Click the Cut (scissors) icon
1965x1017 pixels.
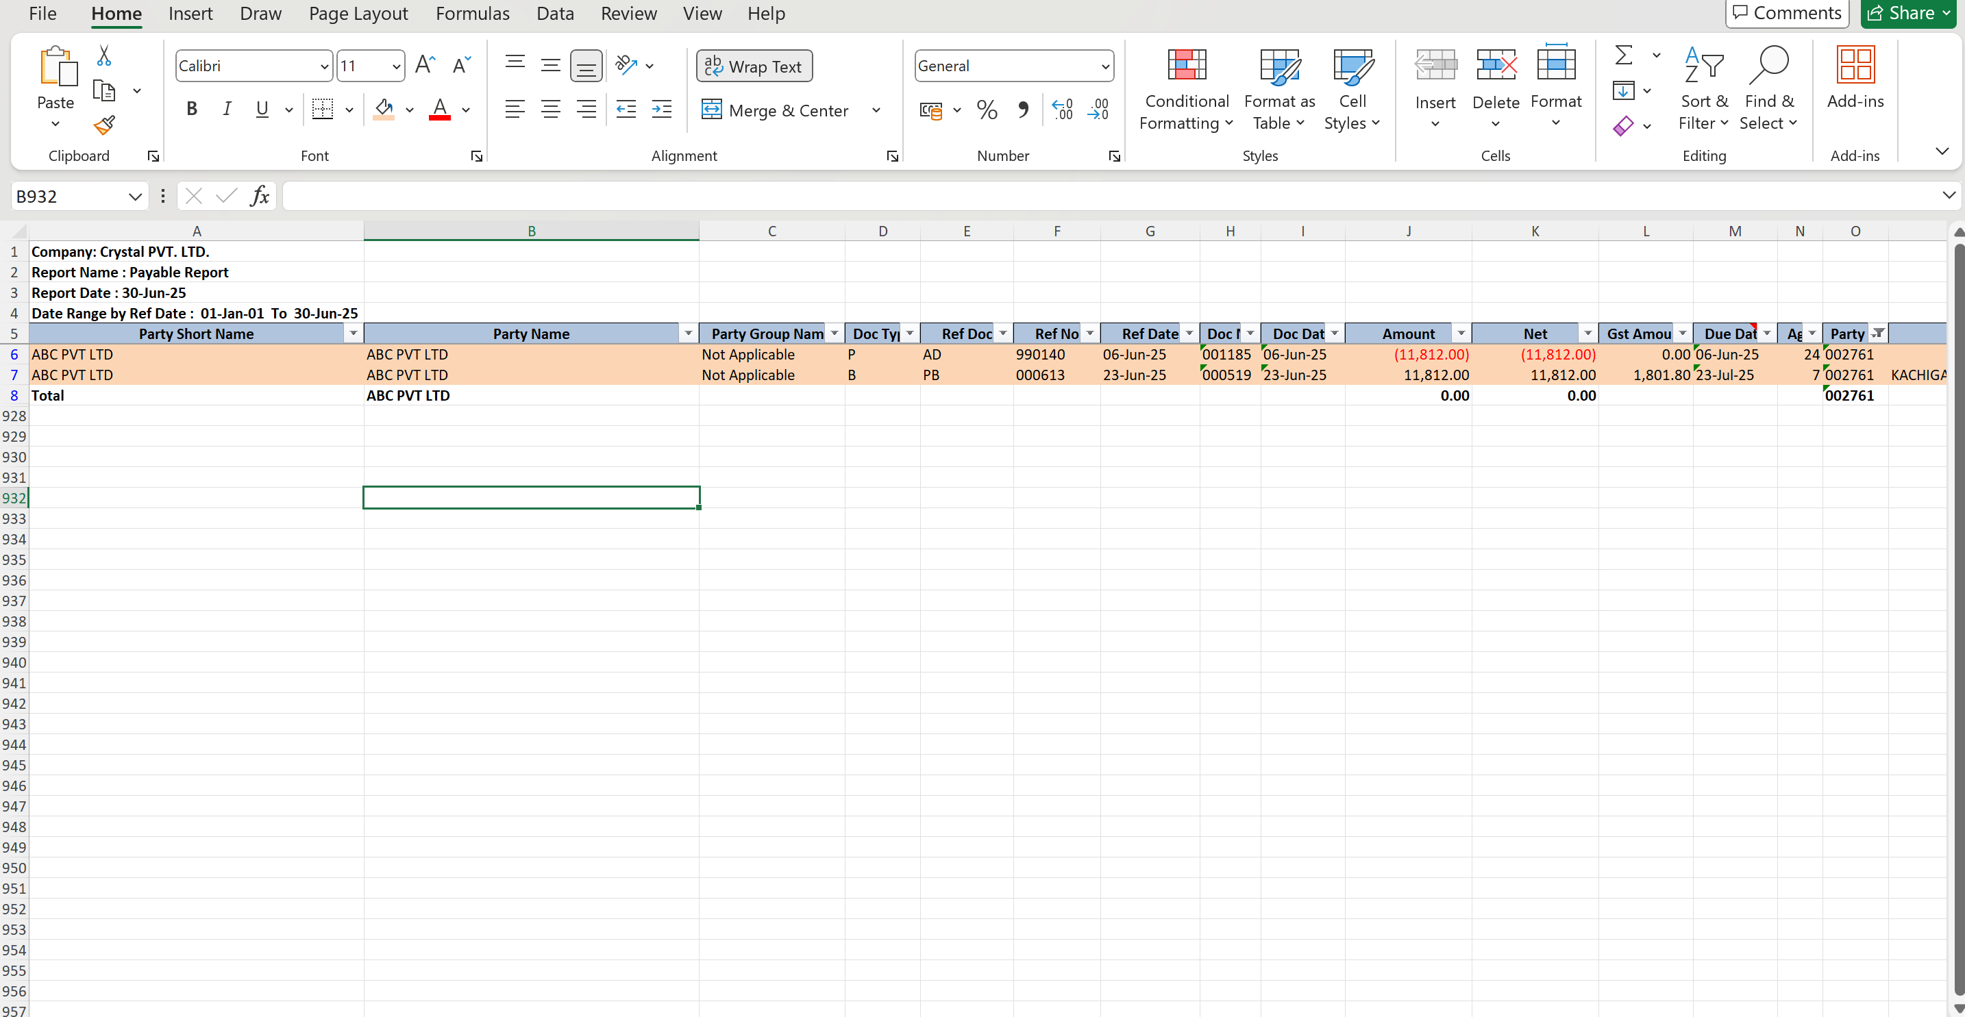coord(105,56)
